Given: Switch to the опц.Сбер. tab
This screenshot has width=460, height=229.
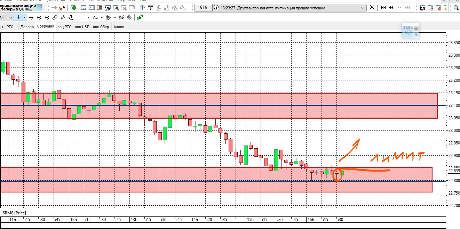Looking at the screenshot, I should tap(101, 27).
